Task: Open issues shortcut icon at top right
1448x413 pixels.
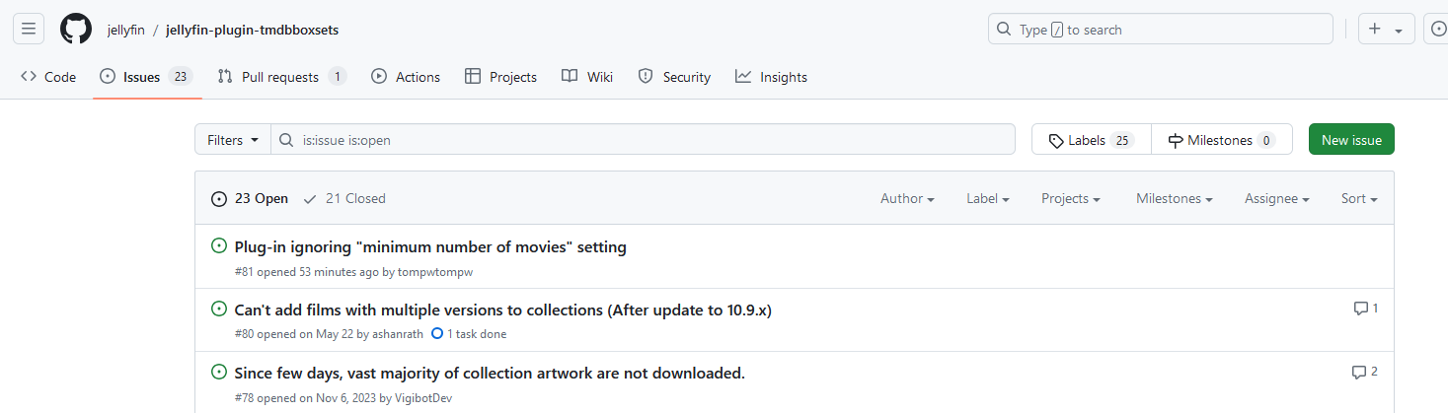Action: coord(1437,30)
